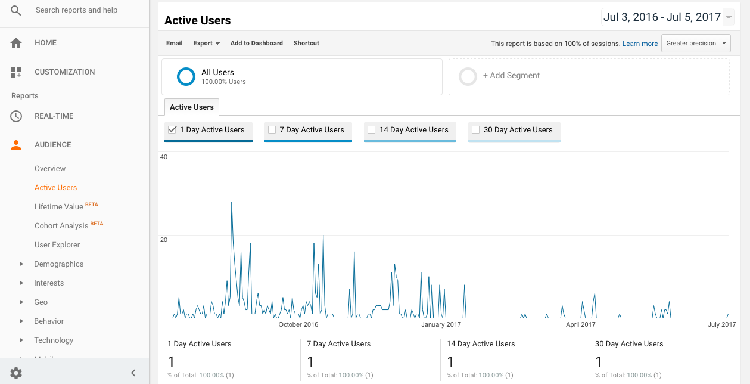Enable the 7 Day Active Users checkbox

click(272, 129)
